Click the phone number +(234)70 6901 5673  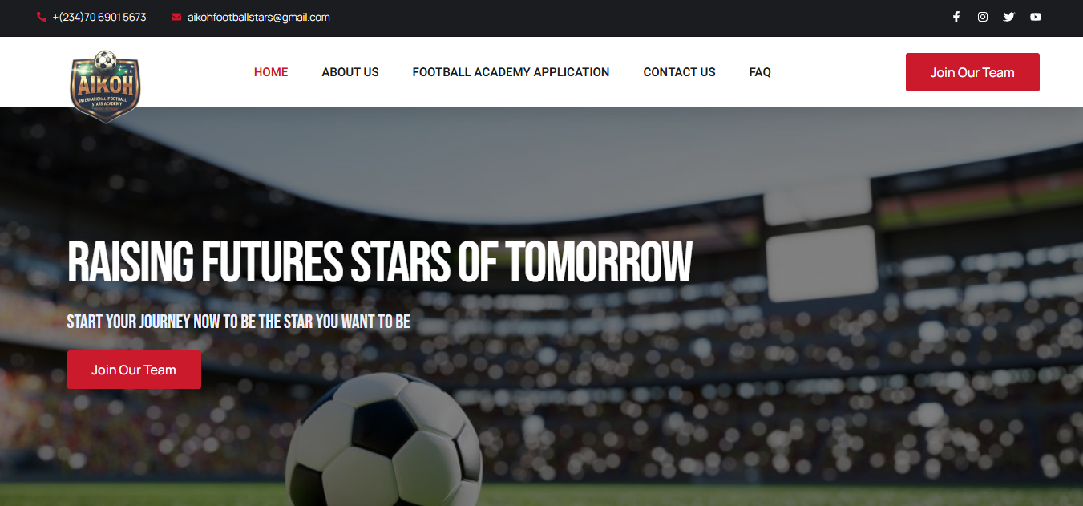pyautogui.click(x=99, y=17)
